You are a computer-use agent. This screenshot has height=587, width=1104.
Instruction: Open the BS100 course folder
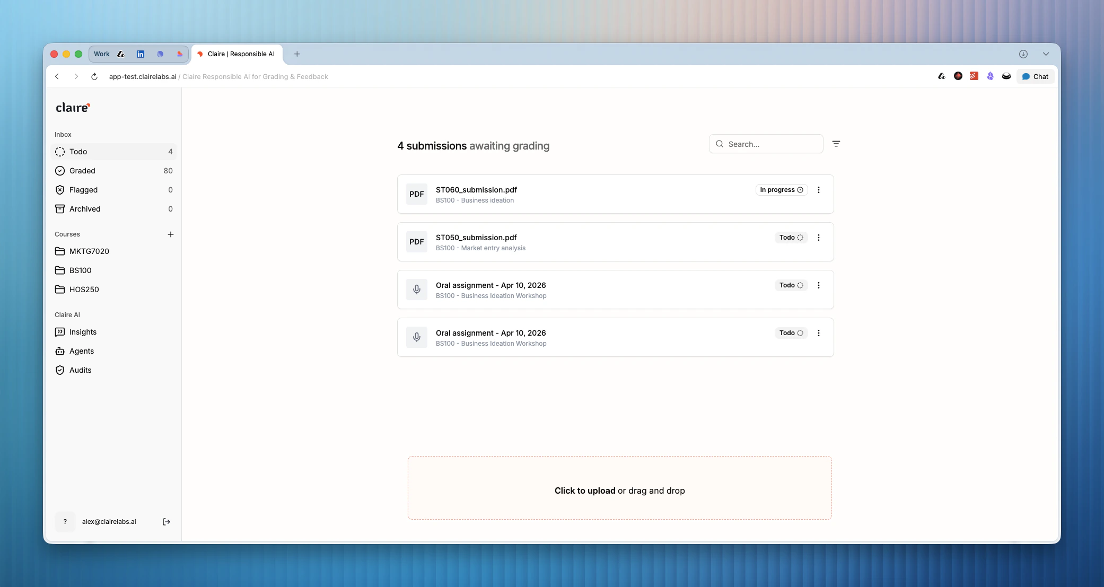pyautogui.click(x=81, y=270)
